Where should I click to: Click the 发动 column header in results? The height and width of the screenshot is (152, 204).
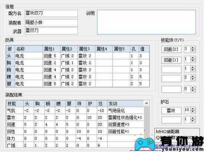click(x=125, y=104)
